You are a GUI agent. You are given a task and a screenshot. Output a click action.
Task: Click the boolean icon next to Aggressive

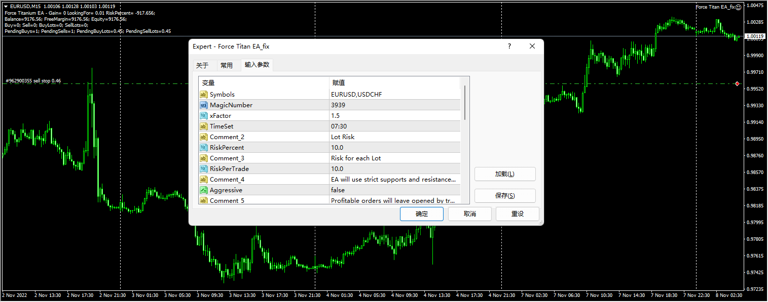click(203, 190)
